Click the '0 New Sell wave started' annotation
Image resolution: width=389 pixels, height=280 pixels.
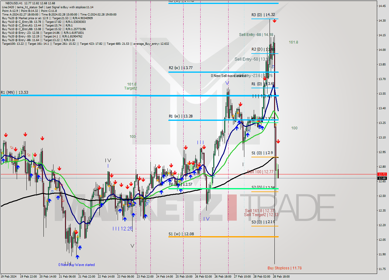(229, 76)
